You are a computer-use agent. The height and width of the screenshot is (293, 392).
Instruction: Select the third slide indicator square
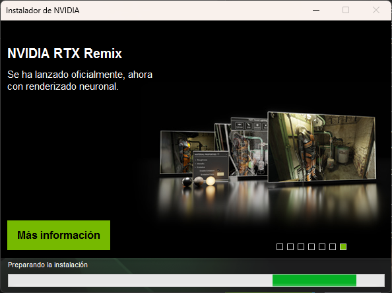click(x=301, y=247)
